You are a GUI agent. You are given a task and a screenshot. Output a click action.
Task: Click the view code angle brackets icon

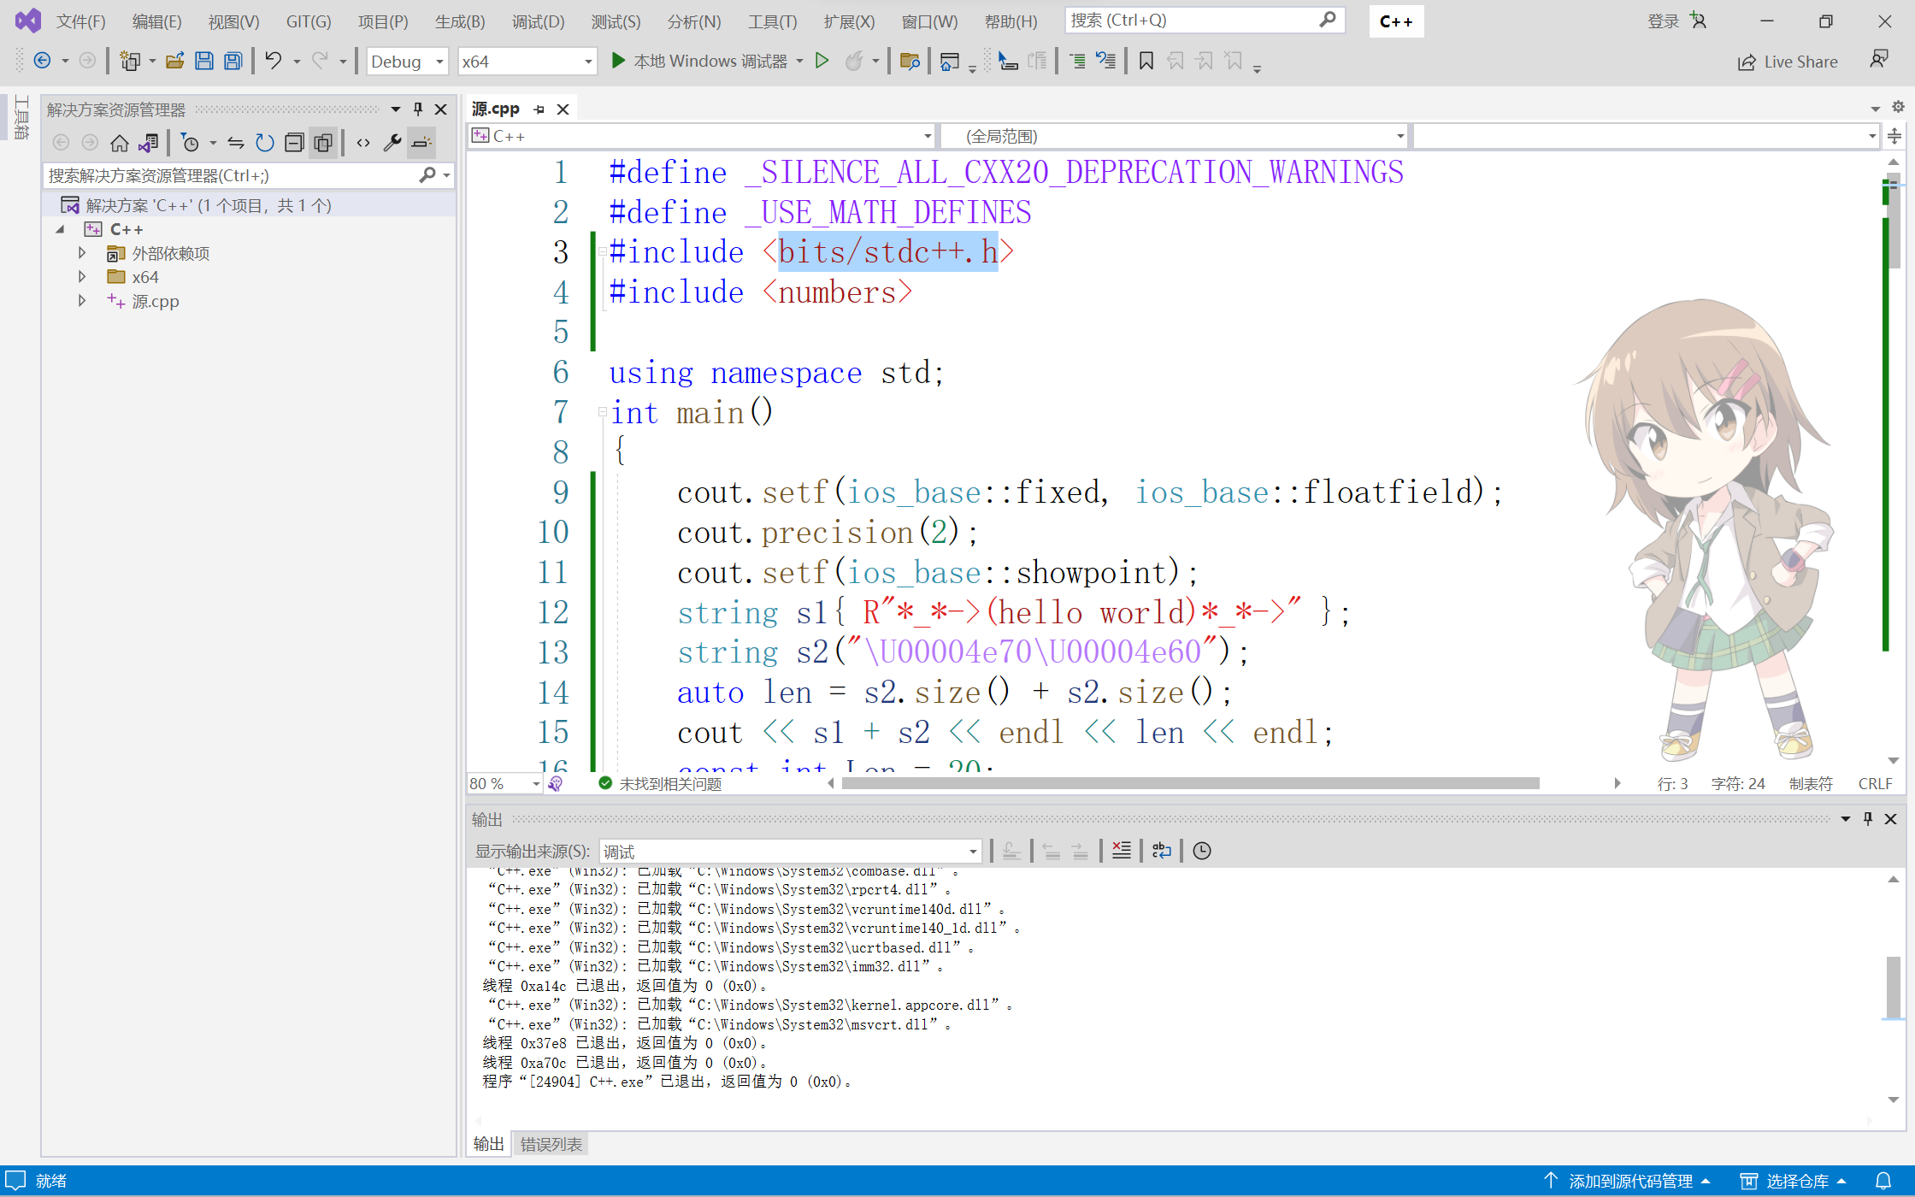click(363, 143)
